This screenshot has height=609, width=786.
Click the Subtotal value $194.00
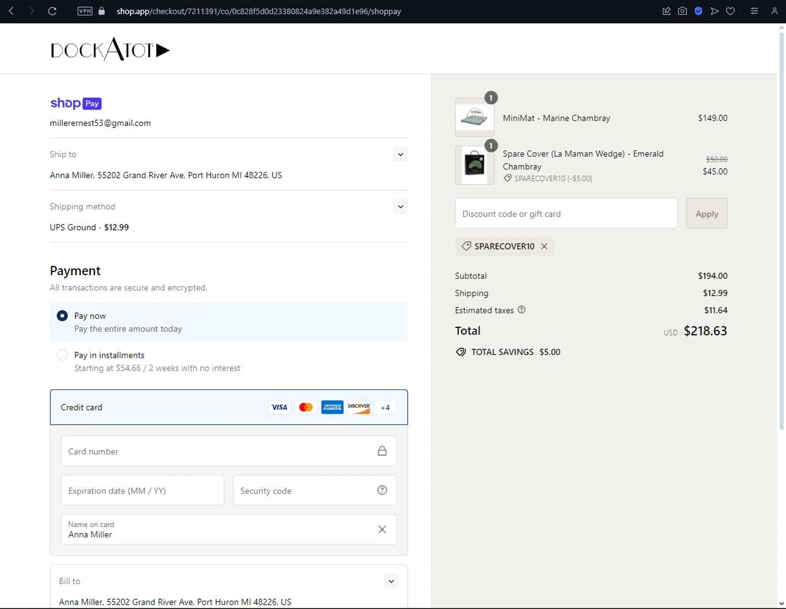click(x=713, y=276)
